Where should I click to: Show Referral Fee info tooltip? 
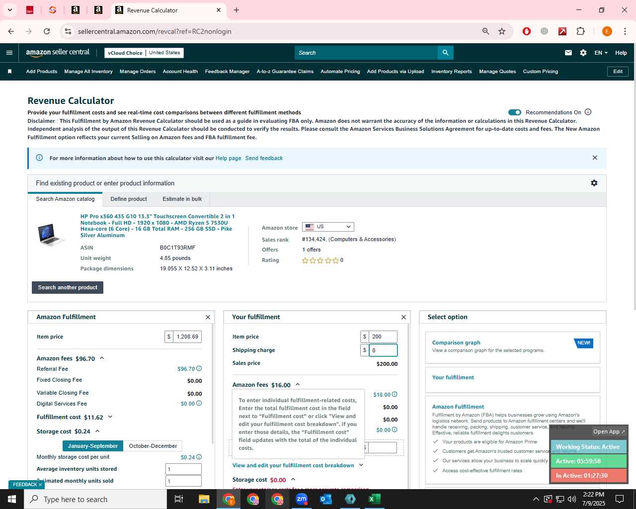pos(199,368)
